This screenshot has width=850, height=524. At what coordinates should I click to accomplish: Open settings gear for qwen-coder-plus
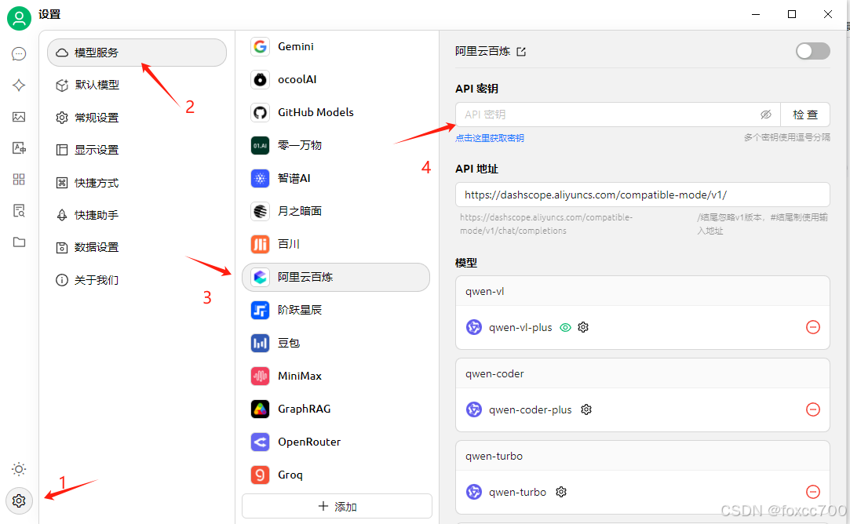(x=586, y=409)
